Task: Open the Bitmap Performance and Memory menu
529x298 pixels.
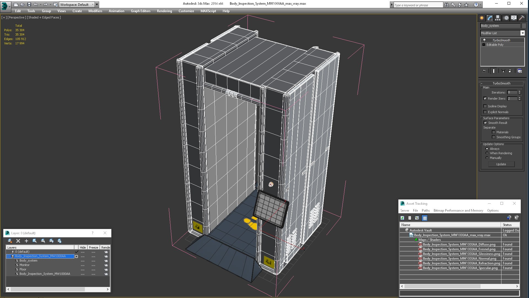Action: click(458, 211)
